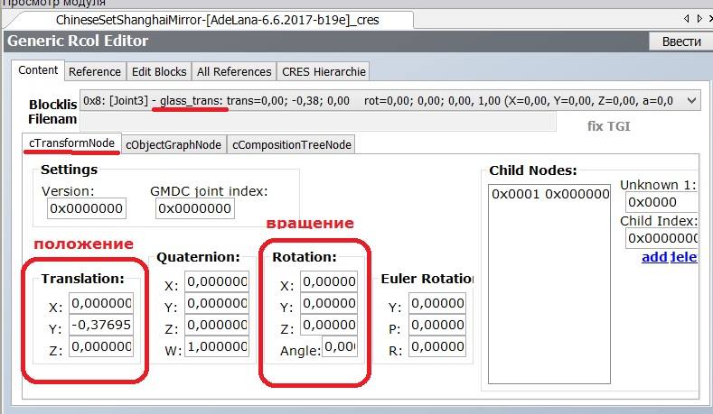Expand the Blocklist dropdown
713x414 pixels.
tap(691, 100)
